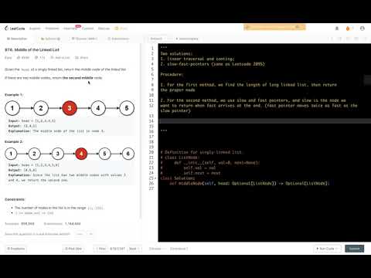This screenshot has width=371, height=278.
Task: Open the Store link in navbar
Action: pos(121,29)
